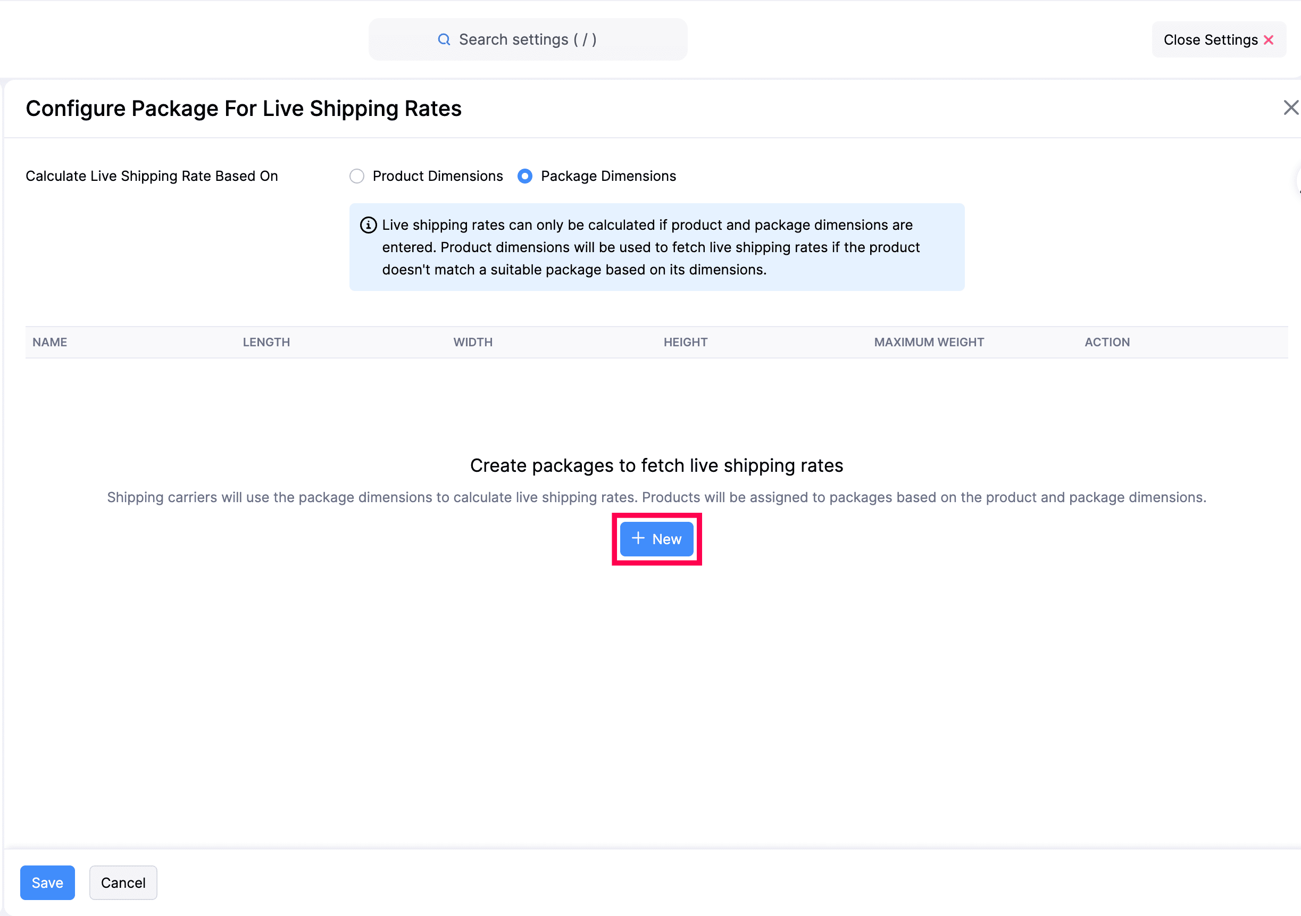The width and height of the screenshot is (1301, 916).
Task: Click the info icon in the blue notice
Action: coord(368,225)
